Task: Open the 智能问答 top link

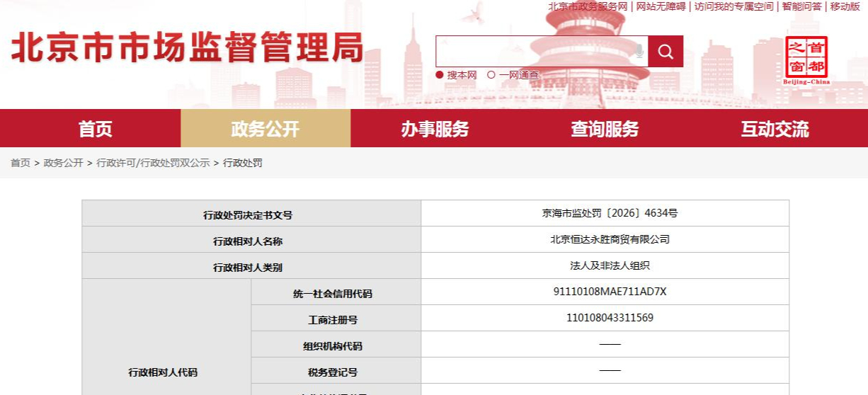Action: tap(801, 6)
